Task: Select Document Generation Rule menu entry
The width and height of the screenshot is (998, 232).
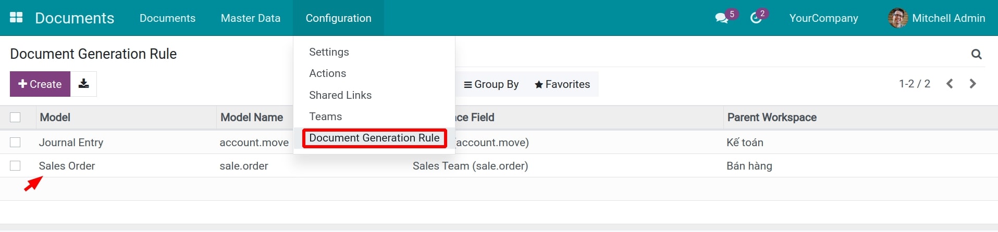Action: (374, 138)
